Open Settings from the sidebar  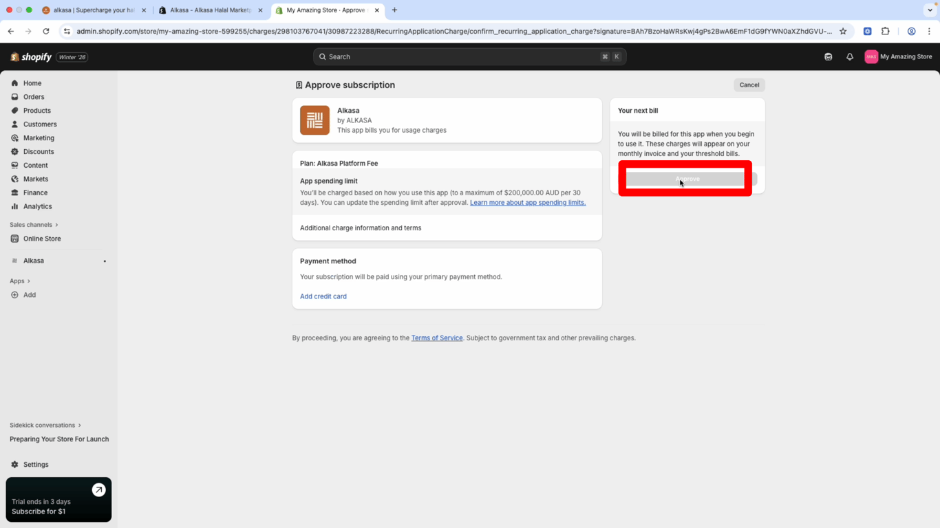36,465
